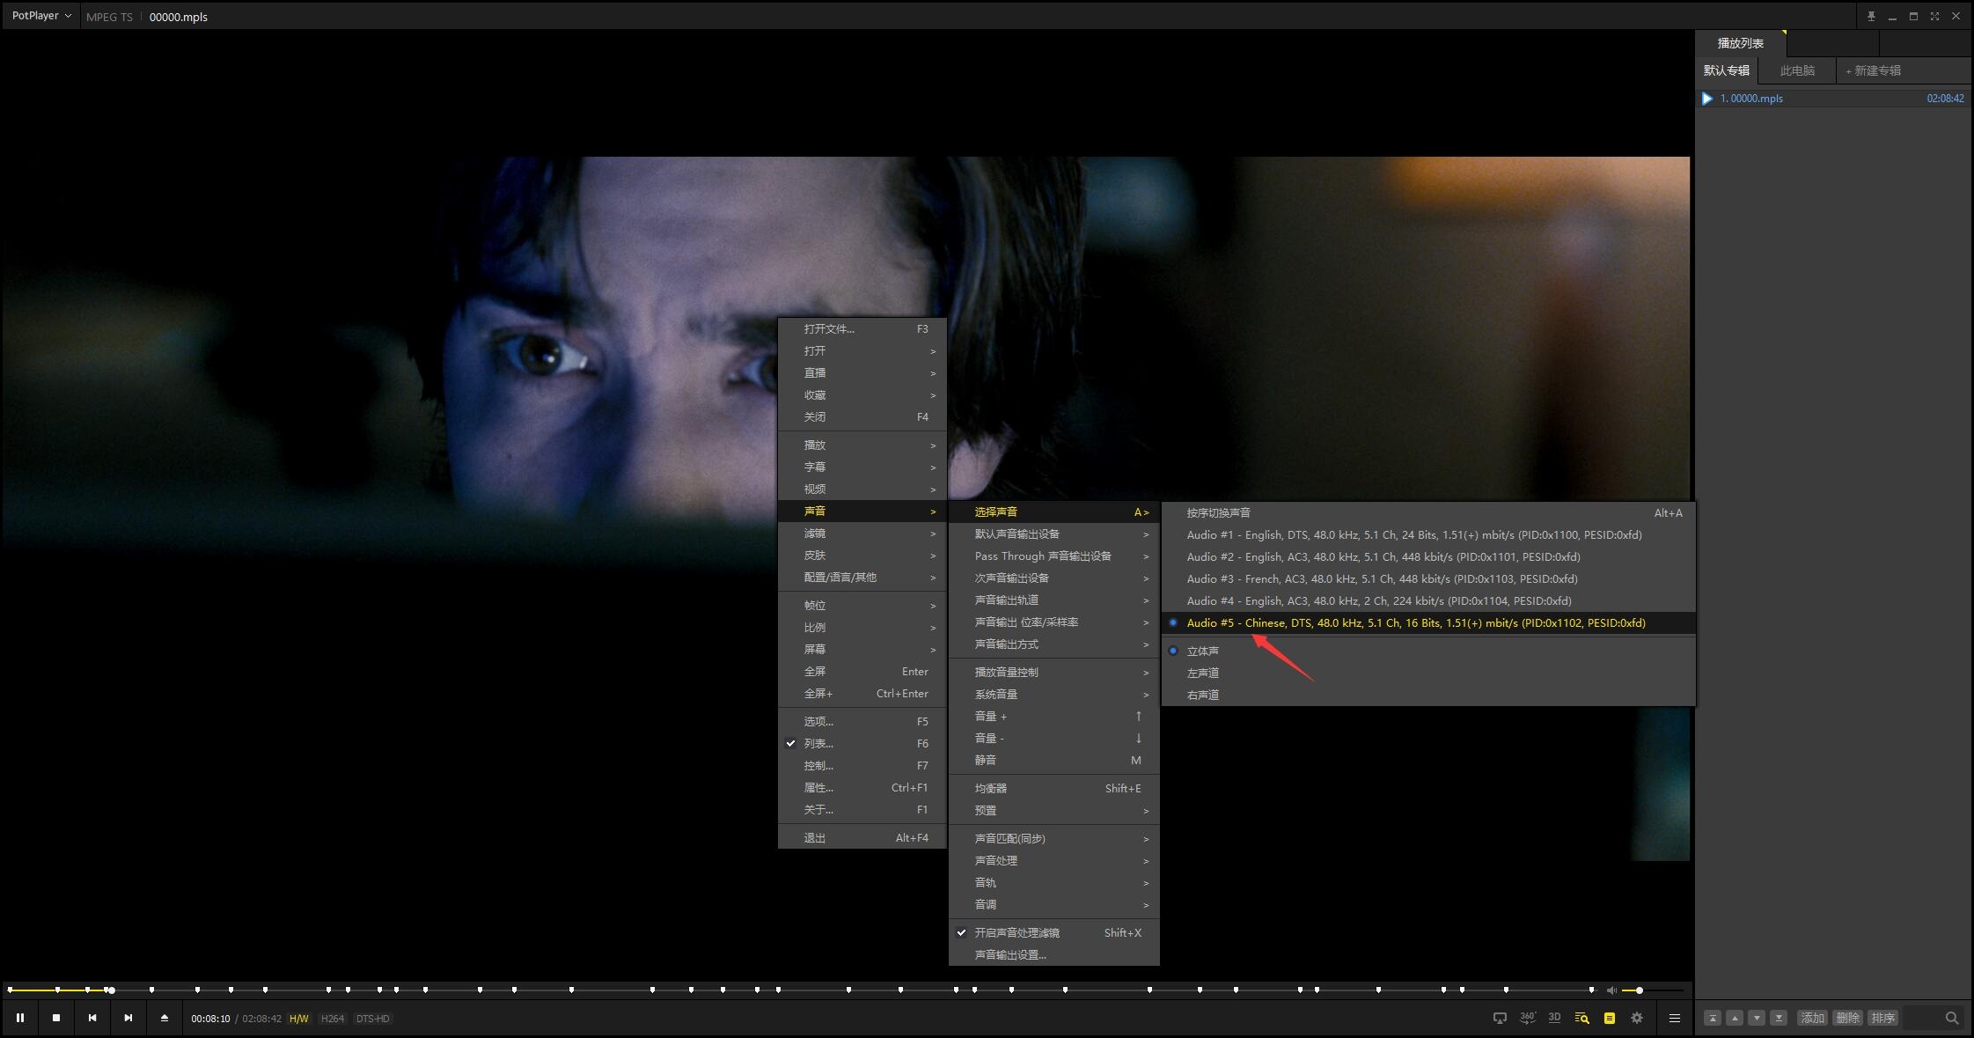Open 声音输出设置... menu entry

(1053, 954)
